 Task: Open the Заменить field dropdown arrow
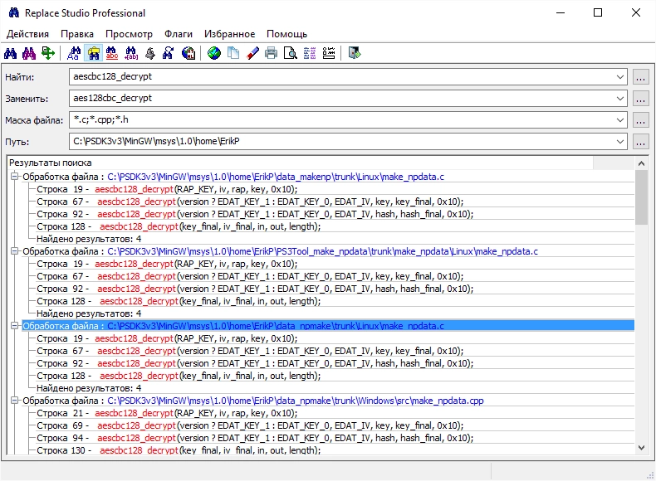[x=619, y=99]
